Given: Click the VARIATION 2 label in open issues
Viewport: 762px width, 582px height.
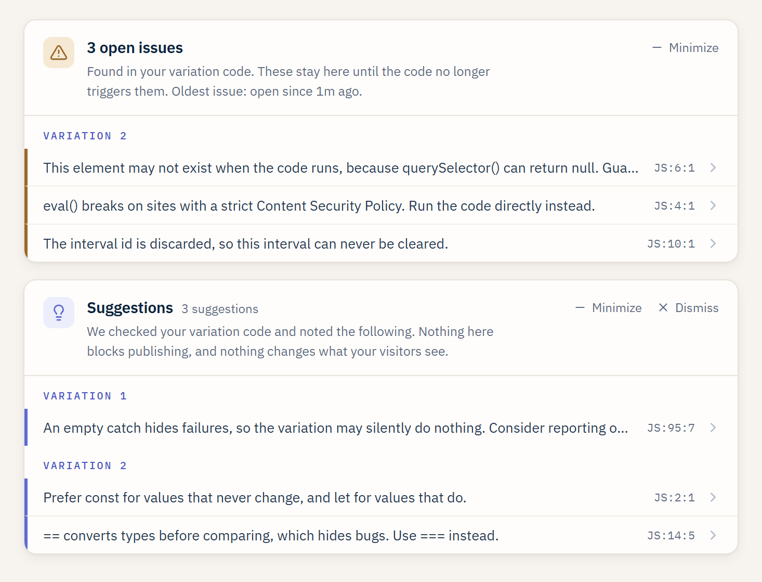Looking at the screenshot, I should click(x=85, y=136).
